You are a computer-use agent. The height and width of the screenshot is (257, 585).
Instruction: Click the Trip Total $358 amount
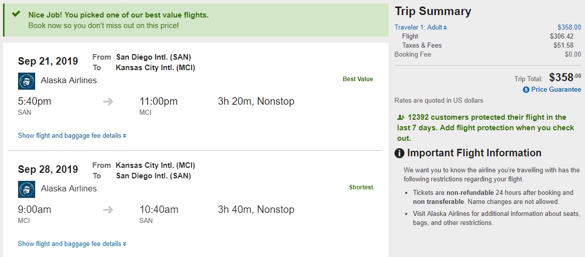pyautogui.click(x=565, y=78)
